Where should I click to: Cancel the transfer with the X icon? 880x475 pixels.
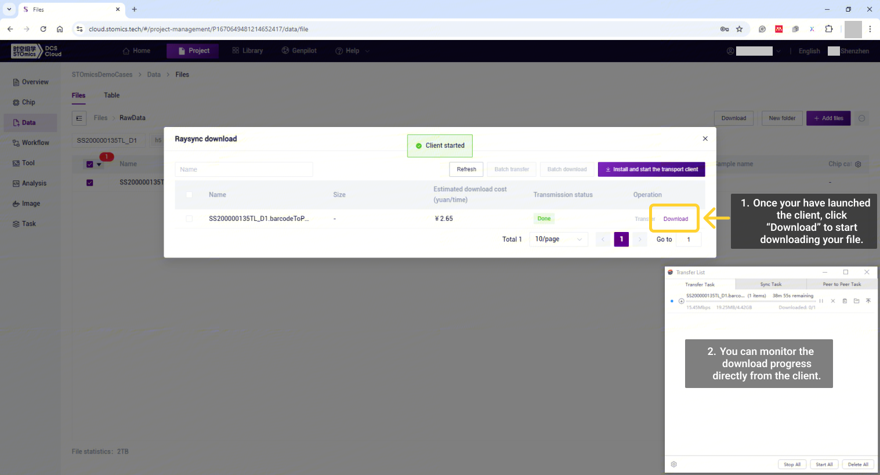[833, 301]
